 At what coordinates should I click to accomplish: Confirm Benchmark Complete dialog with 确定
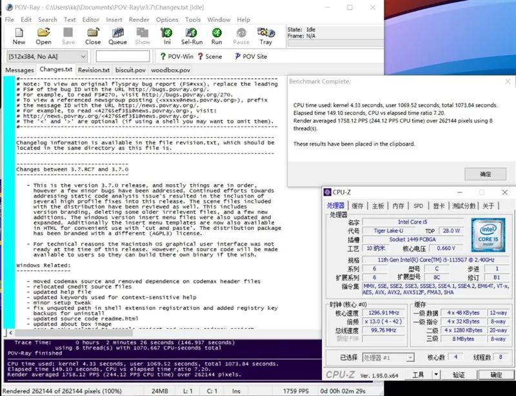[486, 174]
